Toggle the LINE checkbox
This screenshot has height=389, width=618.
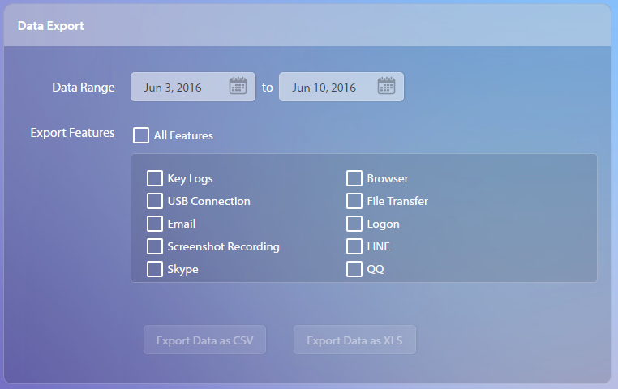354,246
